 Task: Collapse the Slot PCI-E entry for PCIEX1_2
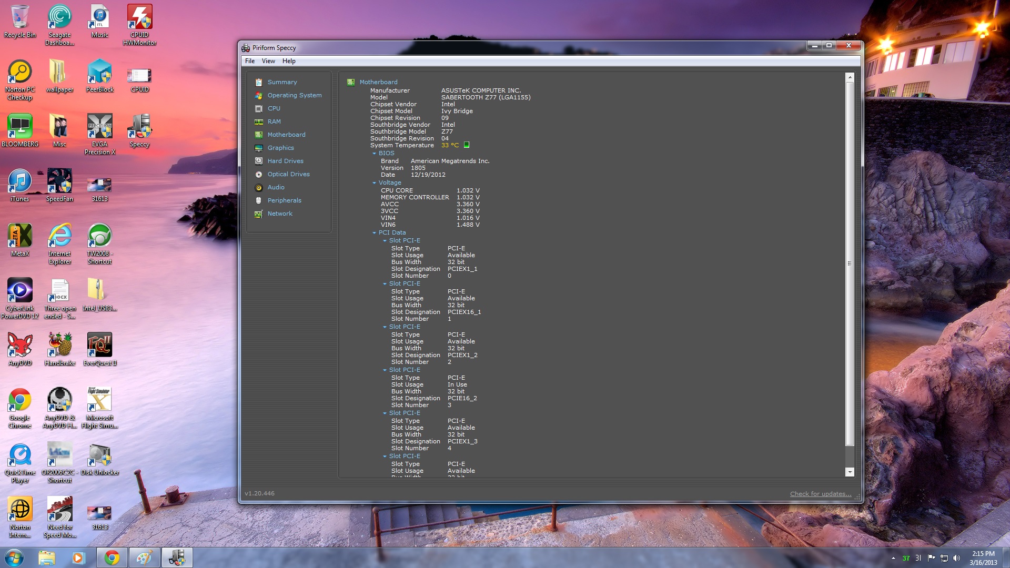click(385, 327)
